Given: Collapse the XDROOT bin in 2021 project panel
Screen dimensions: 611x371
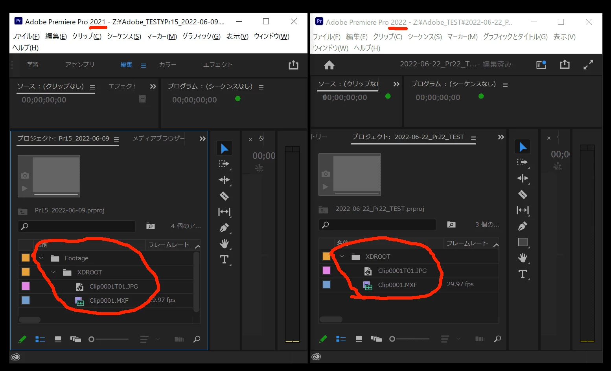Looking at the screenshot, I should pyautogui.click(x=53, y=272).
